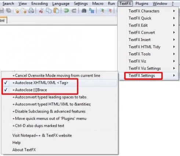Click the green Undo arrow icon

click(66, 11)
